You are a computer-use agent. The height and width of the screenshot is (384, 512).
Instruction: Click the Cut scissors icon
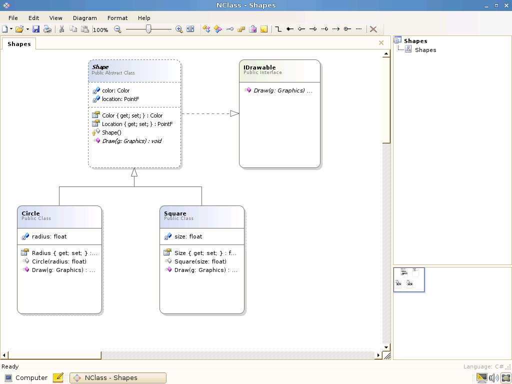61,29
